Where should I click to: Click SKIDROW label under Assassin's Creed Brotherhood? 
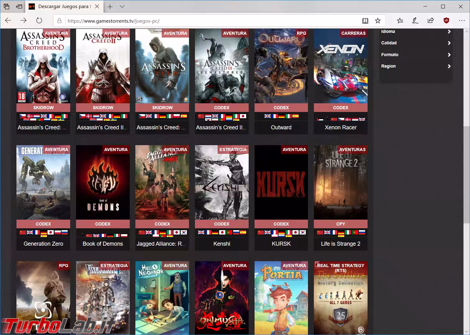coord(43,108)
